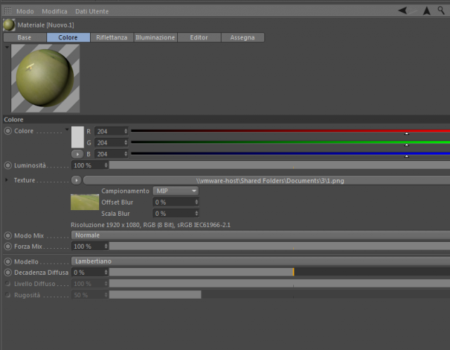Toggle the Rugosità animation circle

(x=8, y=294)
